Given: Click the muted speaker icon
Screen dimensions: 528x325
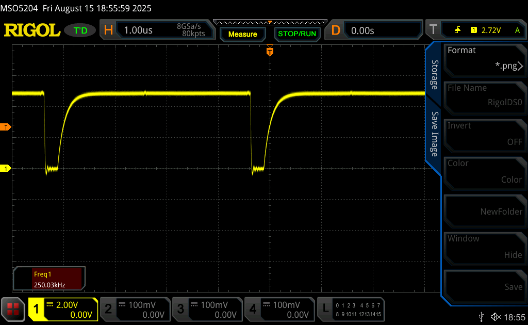Looking at the screenshot, I should [496, 316].
